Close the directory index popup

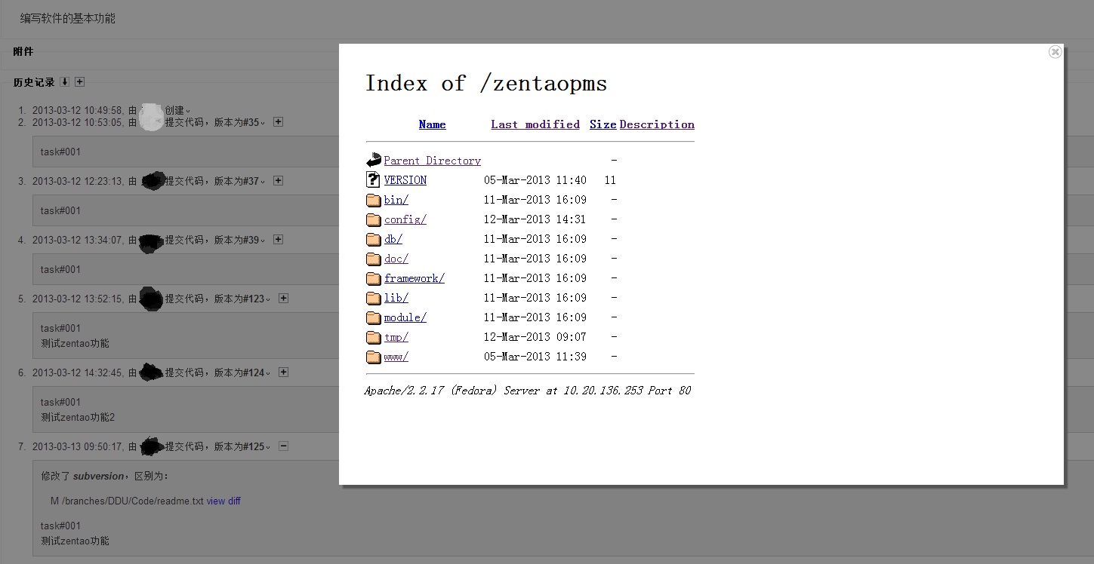1055,51
